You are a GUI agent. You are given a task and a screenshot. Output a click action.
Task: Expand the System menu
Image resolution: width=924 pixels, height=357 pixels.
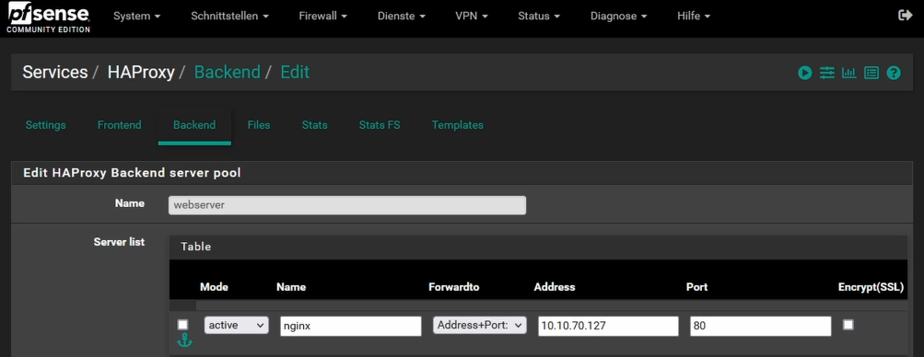point(136,17)
